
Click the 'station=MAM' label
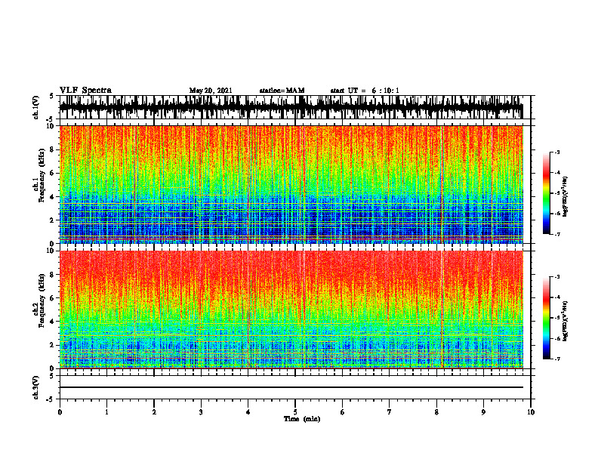[x=282, y=91]
